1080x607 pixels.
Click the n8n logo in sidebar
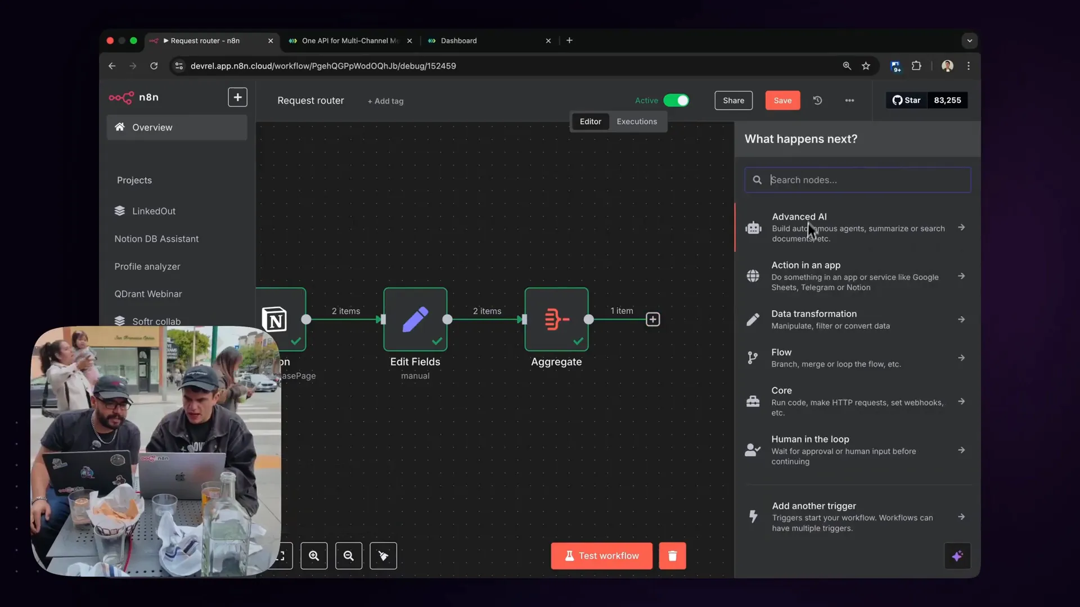134,97
